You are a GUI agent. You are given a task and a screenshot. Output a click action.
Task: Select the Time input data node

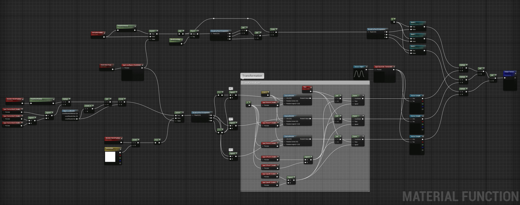pyautogui.click(x=306, y=88)
